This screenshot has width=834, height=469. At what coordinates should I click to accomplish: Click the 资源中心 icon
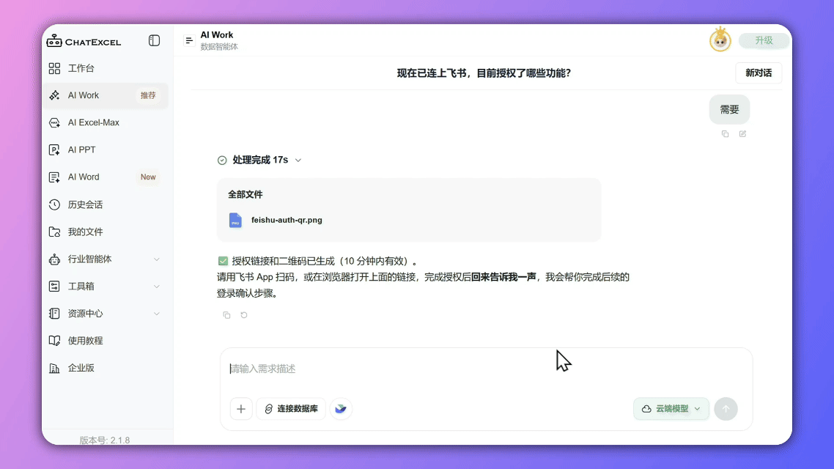pos(54,313)
